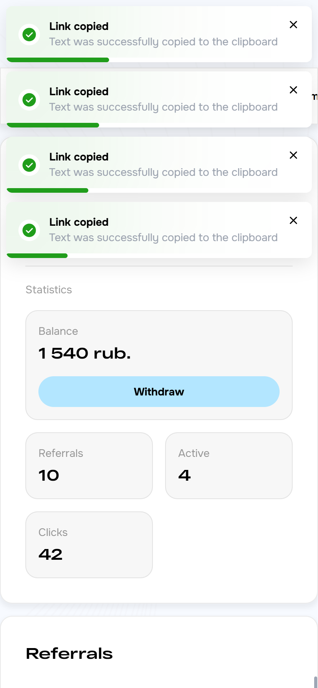Click the green checkmark icon in the third toast
The image size is (318, 688).
(x=29, y=165)
